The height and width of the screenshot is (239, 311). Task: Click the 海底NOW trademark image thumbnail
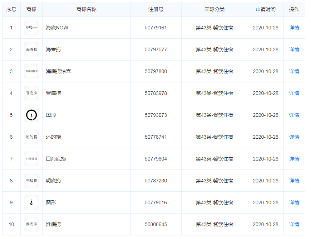(31, 27)
